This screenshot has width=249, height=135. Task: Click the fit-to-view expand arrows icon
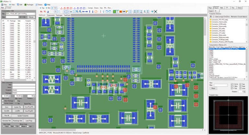(x=74, y=12)
